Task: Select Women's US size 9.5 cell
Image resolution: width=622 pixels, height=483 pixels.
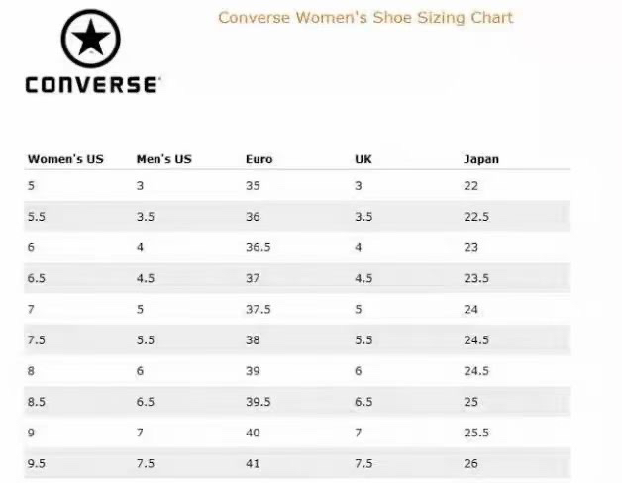Action: click(36, 465)
